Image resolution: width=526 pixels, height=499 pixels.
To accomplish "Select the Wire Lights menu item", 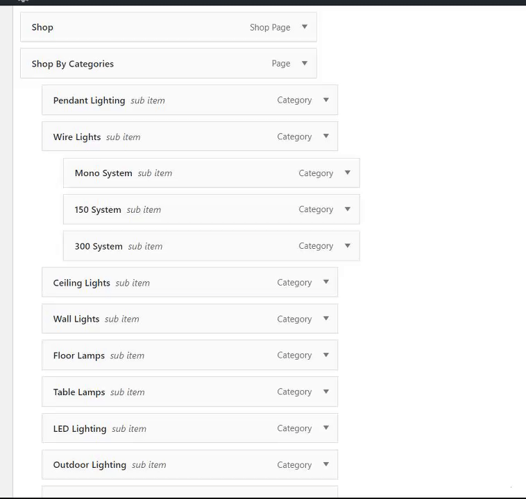I will click(x=77, y=137).
